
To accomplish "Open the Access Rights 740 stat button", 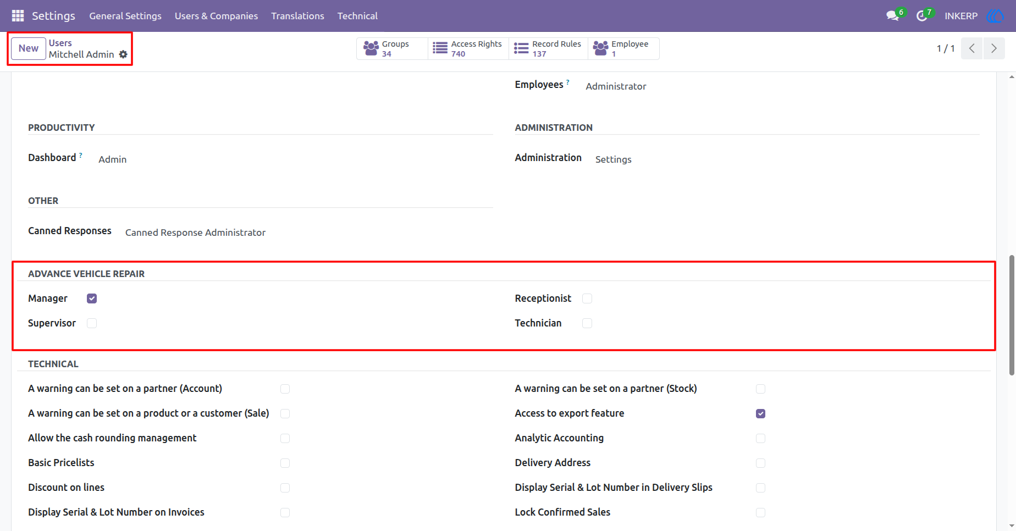I will click(468, 48).
